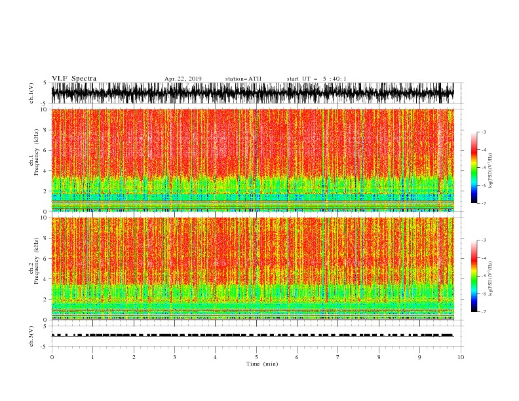This screenshot has height=401, width=519.
Task: Click the time axis tick label '0'
Action: tap(52, 357)
